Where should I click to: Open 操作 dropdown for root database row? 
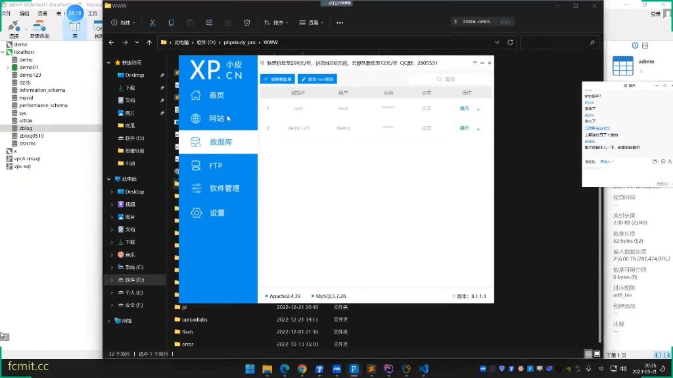469,108
